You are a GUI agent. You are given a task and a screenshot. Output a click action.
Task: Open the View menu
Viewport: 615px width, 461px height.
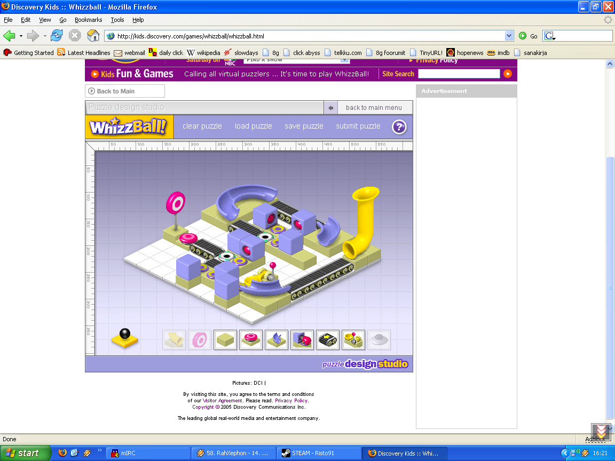(45, 20)
